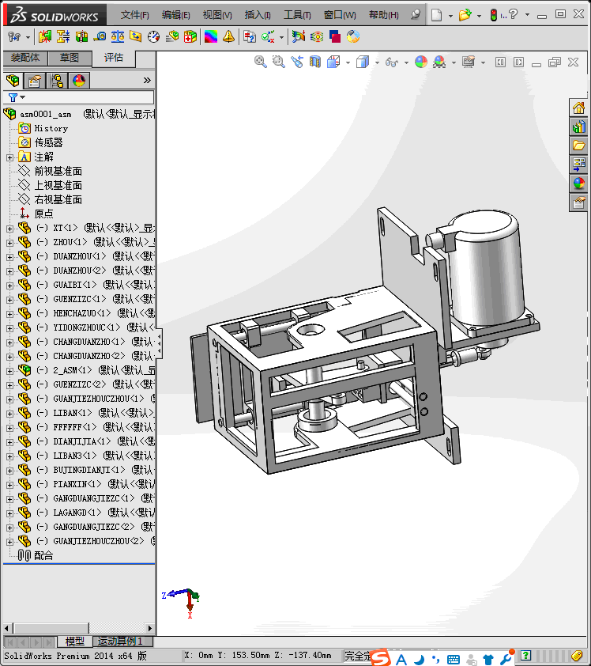The width and height of the screenshot is (591, 666).
Task: Click the Apply Scene icon
Action: pos(439,62)
